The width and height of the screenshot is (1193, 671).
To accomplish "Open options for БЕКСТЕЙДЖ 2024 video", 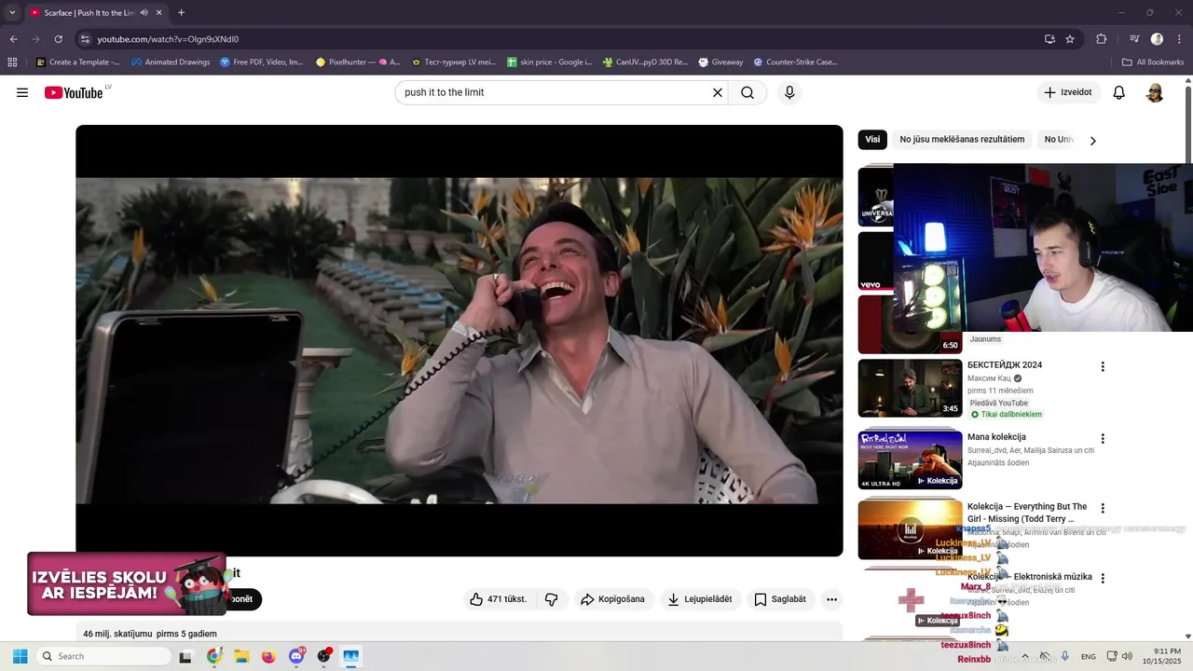I will coord(1103,366).
